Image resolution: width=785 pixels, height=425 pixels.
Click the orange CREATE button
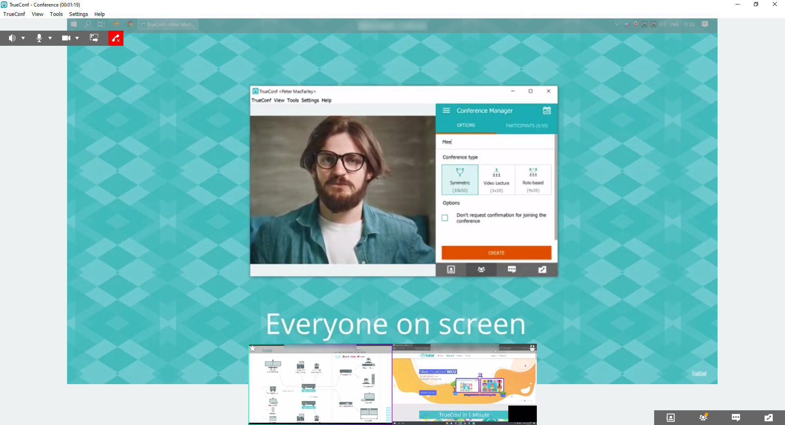496,253
